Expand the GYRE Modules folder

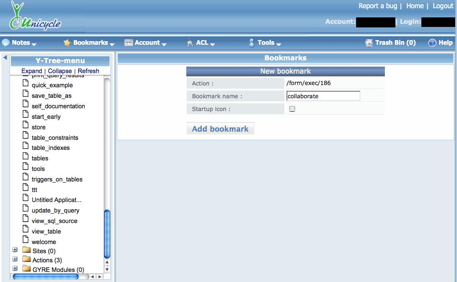coord(15,269)
